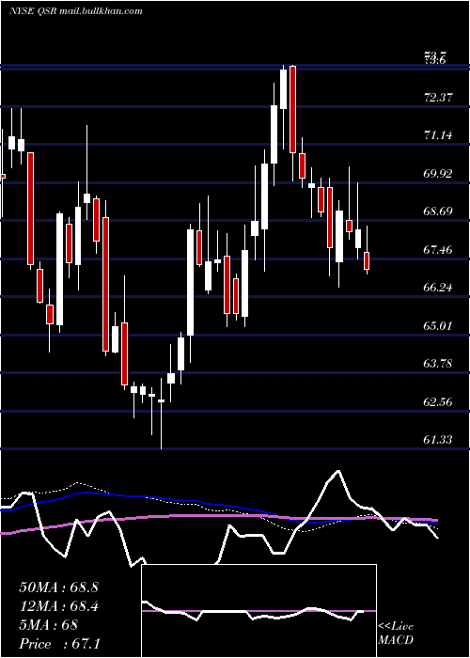Screen dimensions: 470x658
Task: Click the Price : 67.1 readout
Action: tap(59, 644)
